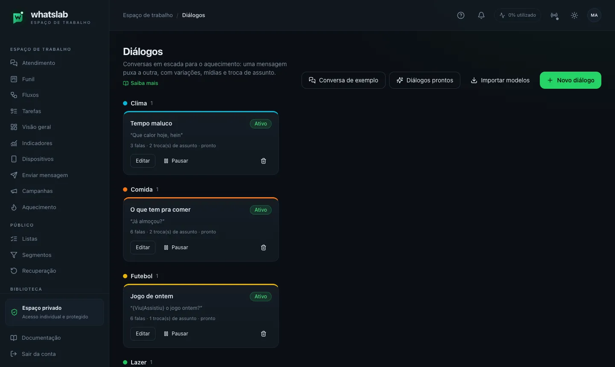Click Sair da conta
Screen dimensions: 615x367
click(x=55, y=354)
